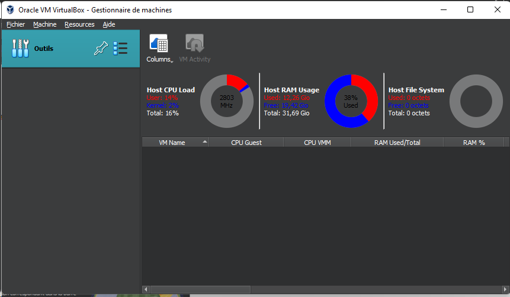Viewport: 510px width, 297px height.
Task: Click the horizontal scrollbar right arrow
Action: 505,289
